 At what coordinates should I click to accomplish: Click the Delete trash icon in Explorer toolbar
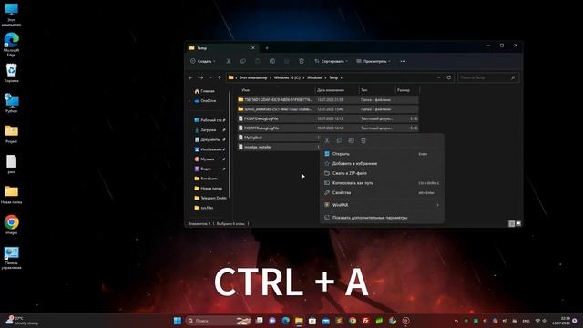[x=302, y=61]
